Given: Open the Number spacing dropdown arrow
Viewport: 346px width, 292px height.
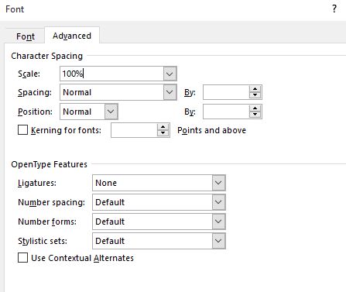Looking at the screenshot, I should tap(218, 202).
